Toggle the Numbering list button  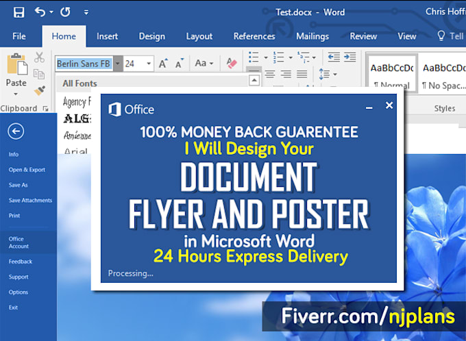coord(279,58)
